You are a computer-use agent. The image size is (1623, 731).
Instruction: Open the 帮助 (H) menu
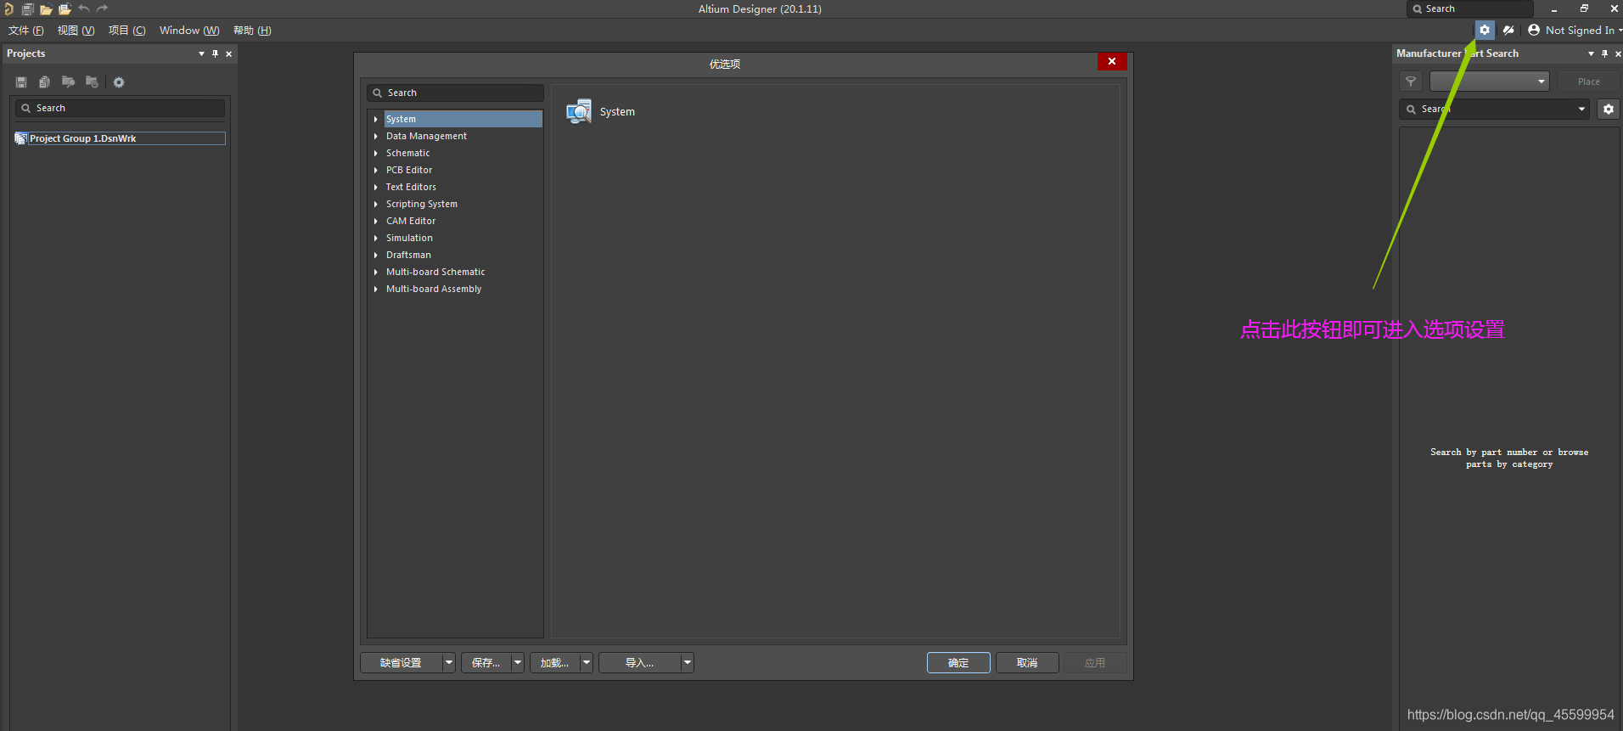click(x=252, y=31)
